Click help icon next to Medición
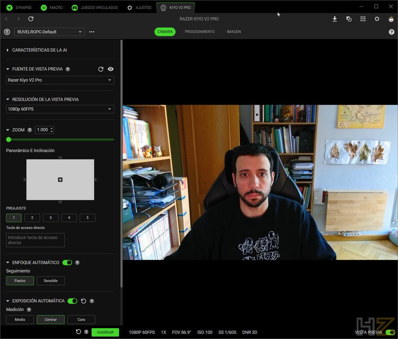 tap(29, 310)
